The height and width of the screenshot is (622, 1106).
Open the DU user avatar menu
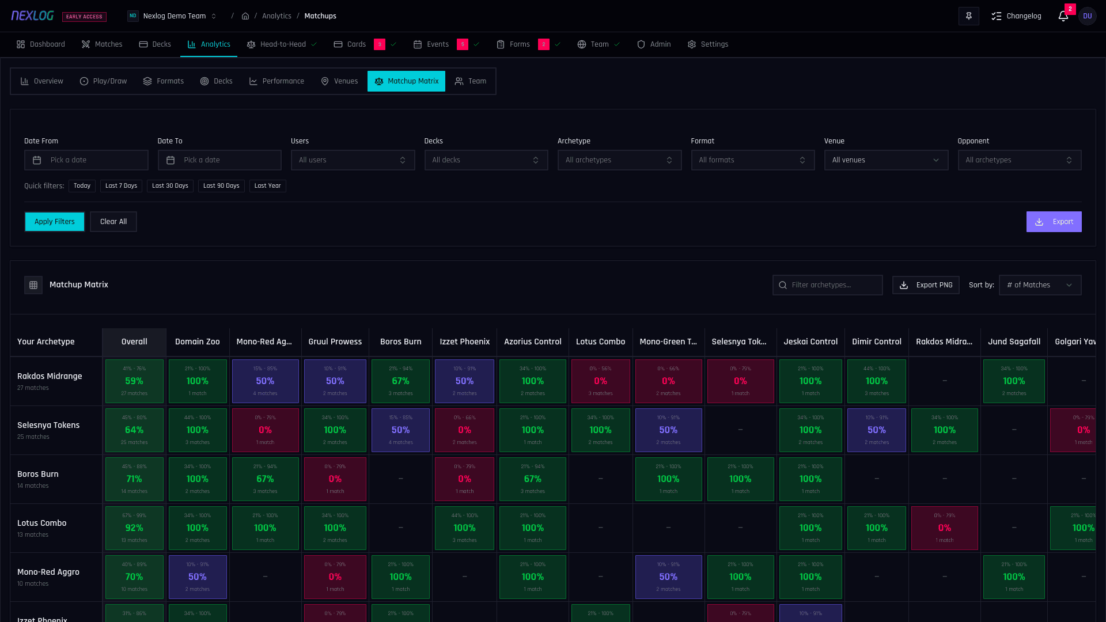pos(1087,16)
